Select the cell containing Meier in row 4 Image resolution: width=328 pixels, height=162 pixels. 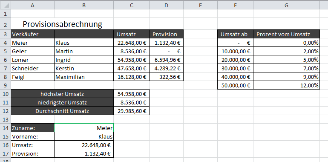tap(33, 43)
